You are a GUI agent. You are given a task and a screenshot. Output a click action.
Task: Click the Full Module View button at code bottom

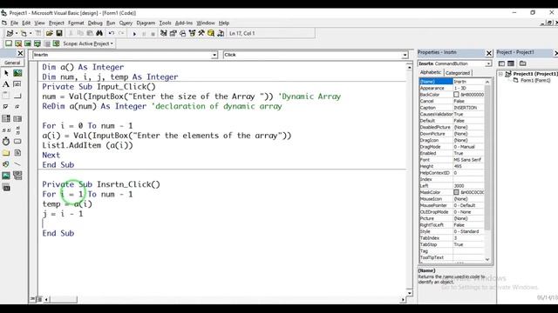[x=39, y=299]
